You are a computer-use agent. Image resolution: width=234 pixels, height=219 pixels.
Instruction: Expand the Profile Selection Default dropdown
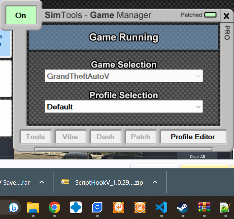pyautogui.click(x=124, y=107)
